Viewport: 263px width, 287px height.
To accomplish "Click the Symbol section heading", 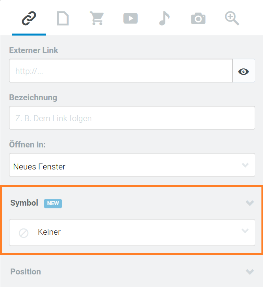I will point(24,203).
